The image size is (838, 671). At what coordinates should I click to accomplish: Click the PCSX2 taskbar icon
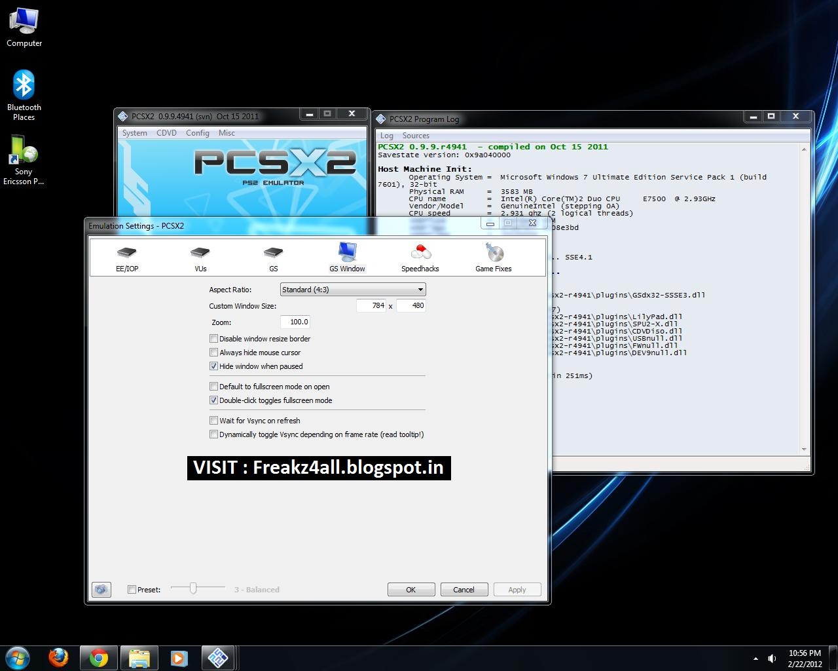point(218,658)
